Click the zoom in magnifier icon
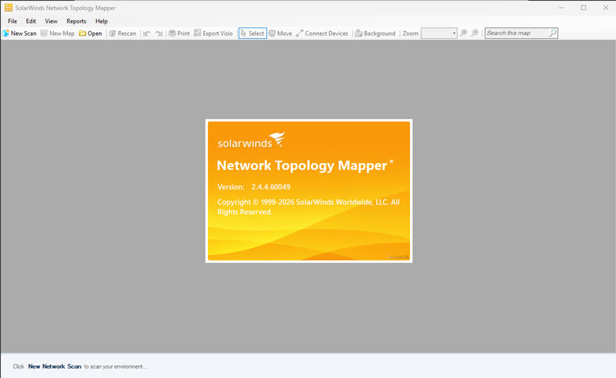Viewport: 616px width, 378px height. pos(464,33)
